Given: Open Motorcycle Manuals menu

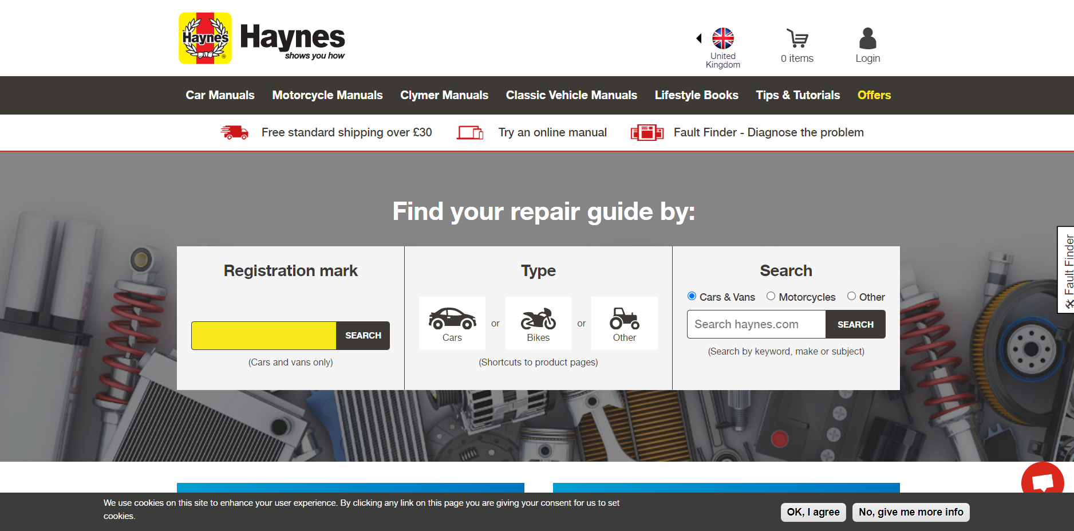Looking at the screenshot, I should pyautogui.click(x=327, y=95).
